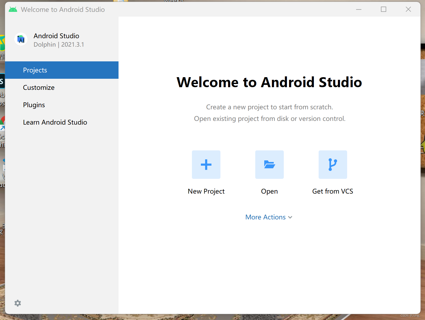Viewport: 425px width, 320px height.
Task: Maximize the Welcome to Android Studio window
Action: (x=384, y=9)
